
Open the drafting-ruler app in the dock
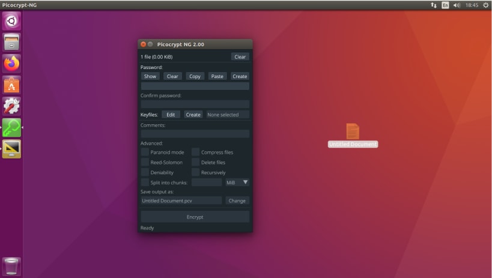tap(11, 149)
